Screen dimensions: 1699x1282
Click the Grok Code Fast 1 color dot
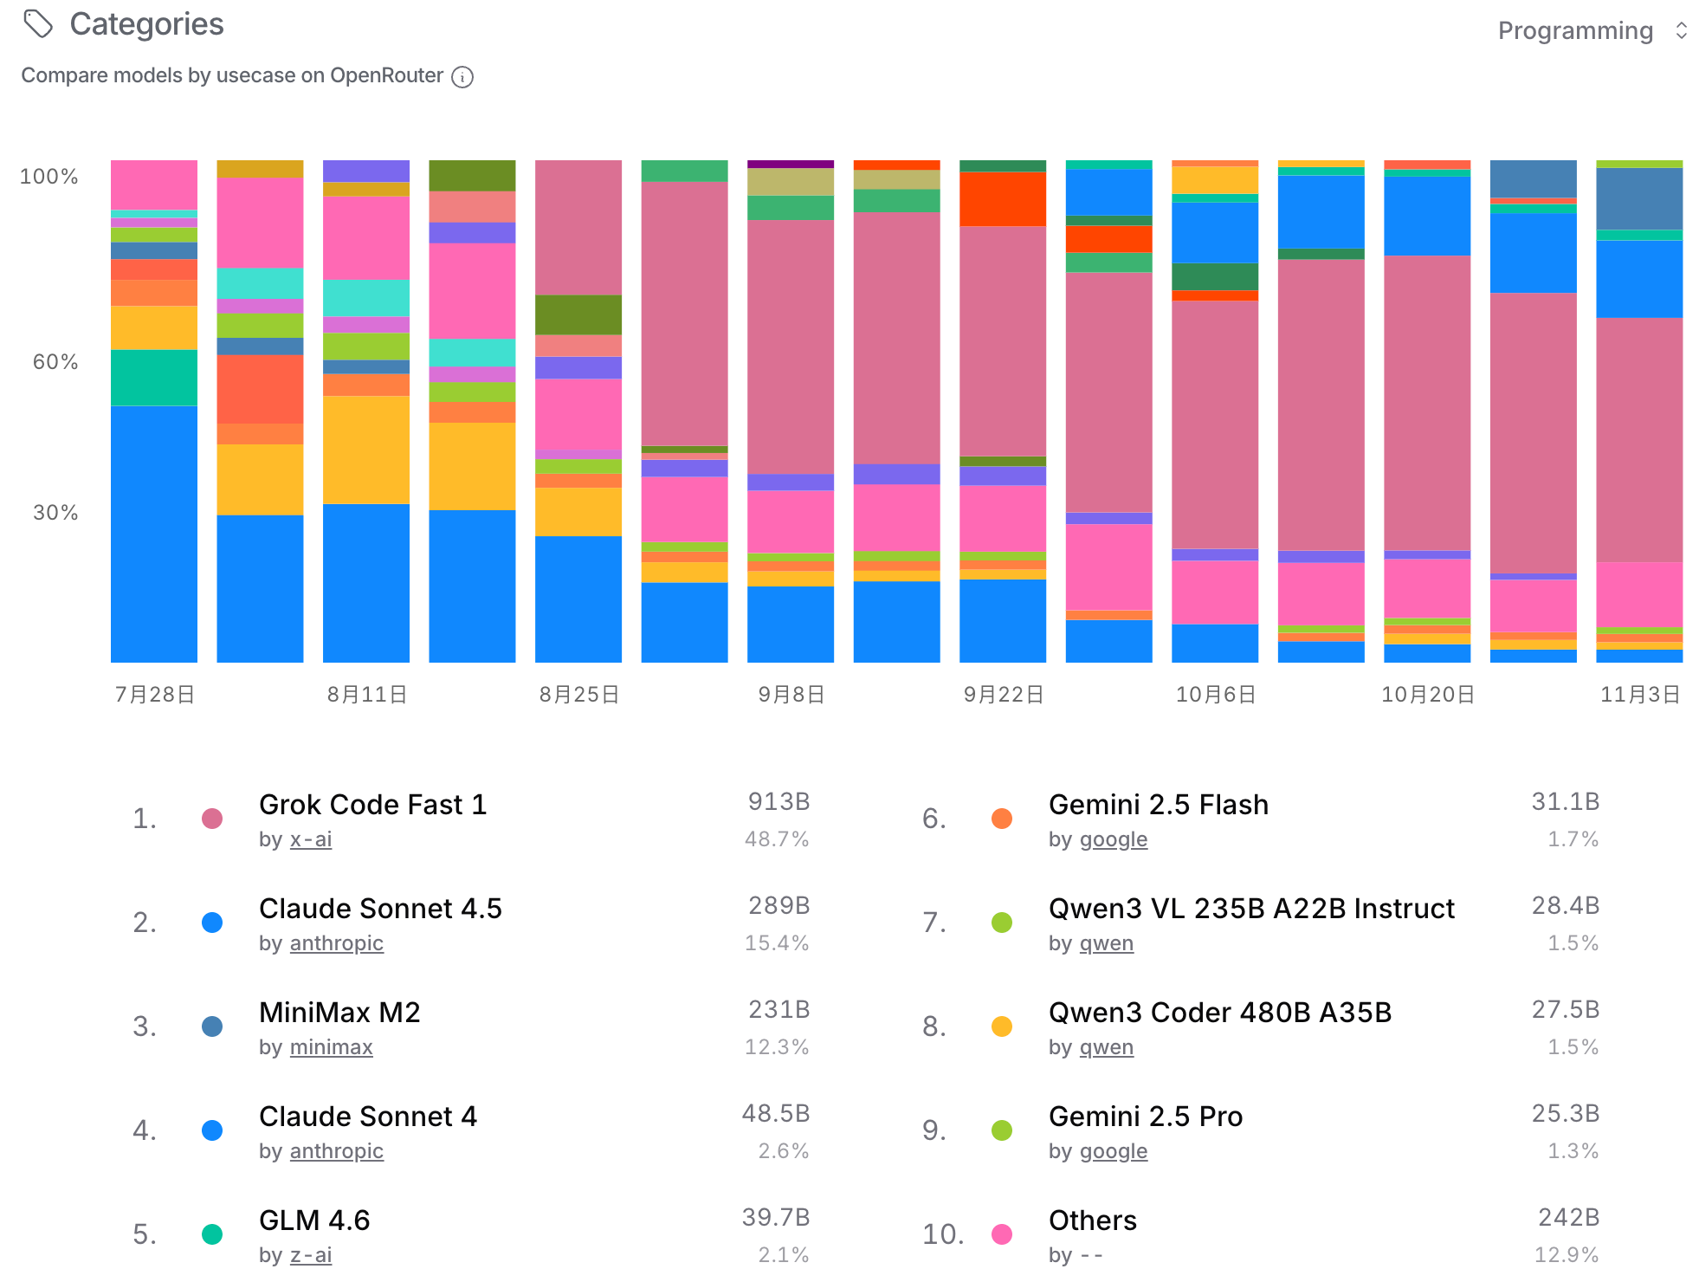coord(212,819)
